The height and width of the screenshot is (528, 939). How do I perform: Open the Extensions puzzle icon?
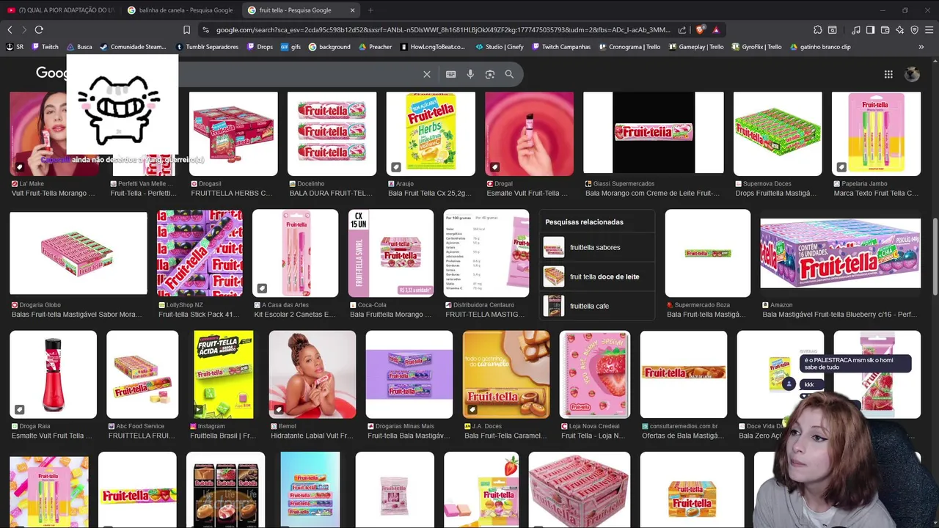(818, 30)
